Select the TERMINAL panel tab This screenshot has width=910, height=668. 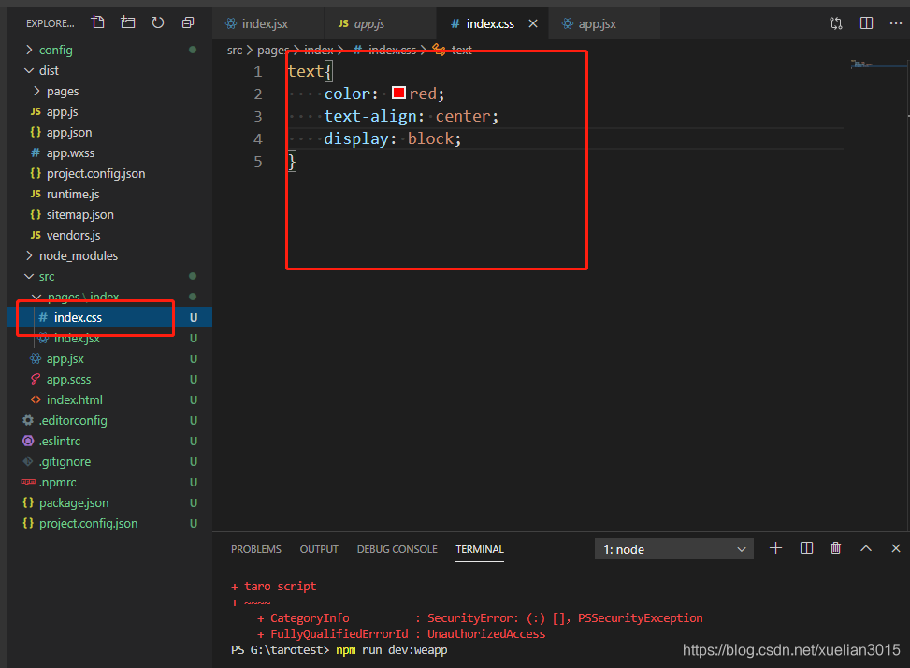480,549
